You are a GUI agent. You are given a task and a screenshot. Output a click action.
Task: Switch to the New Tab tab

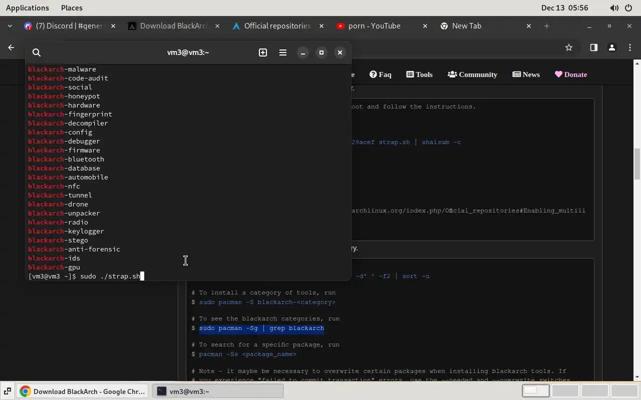(485, 26)
